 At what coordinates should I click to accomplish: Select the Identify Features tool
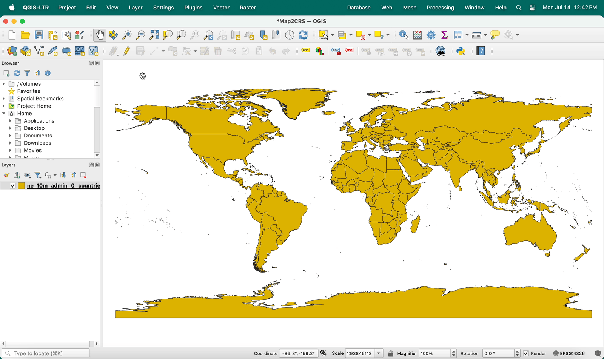tap(404, 35)
